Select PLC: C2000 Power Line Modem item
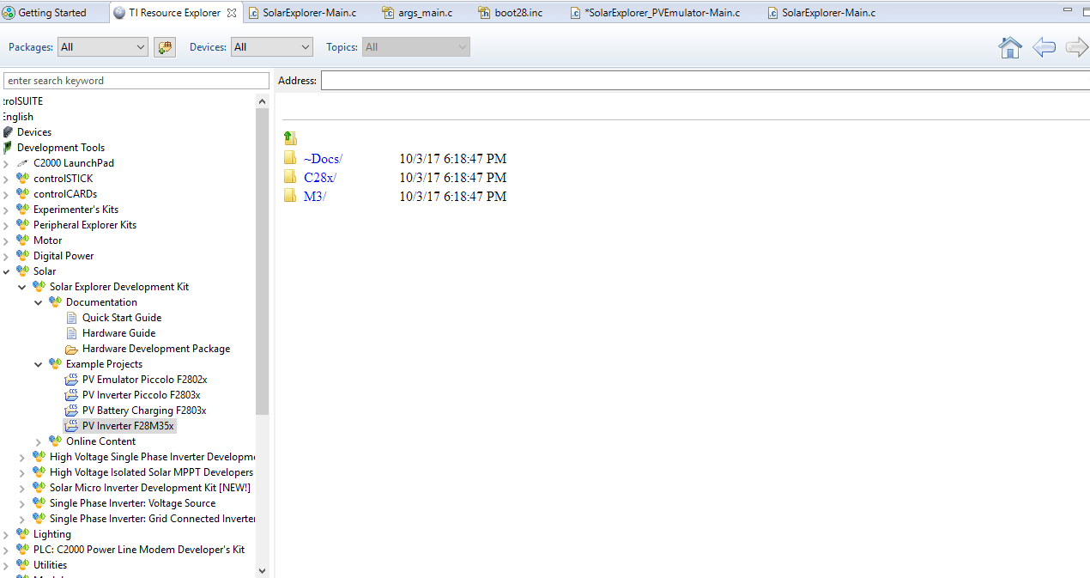Screen dimensions: 1090x578 139,550
